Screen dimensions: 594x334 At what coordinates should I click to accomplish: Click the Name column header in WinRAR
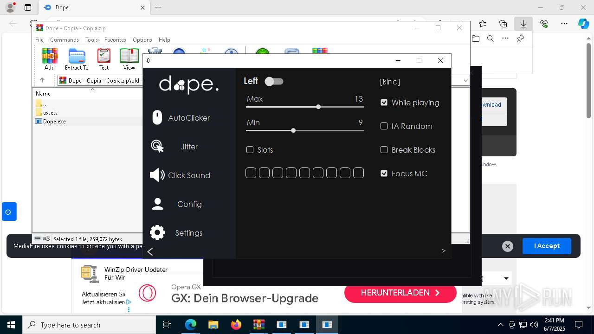[x=43, y=94]
